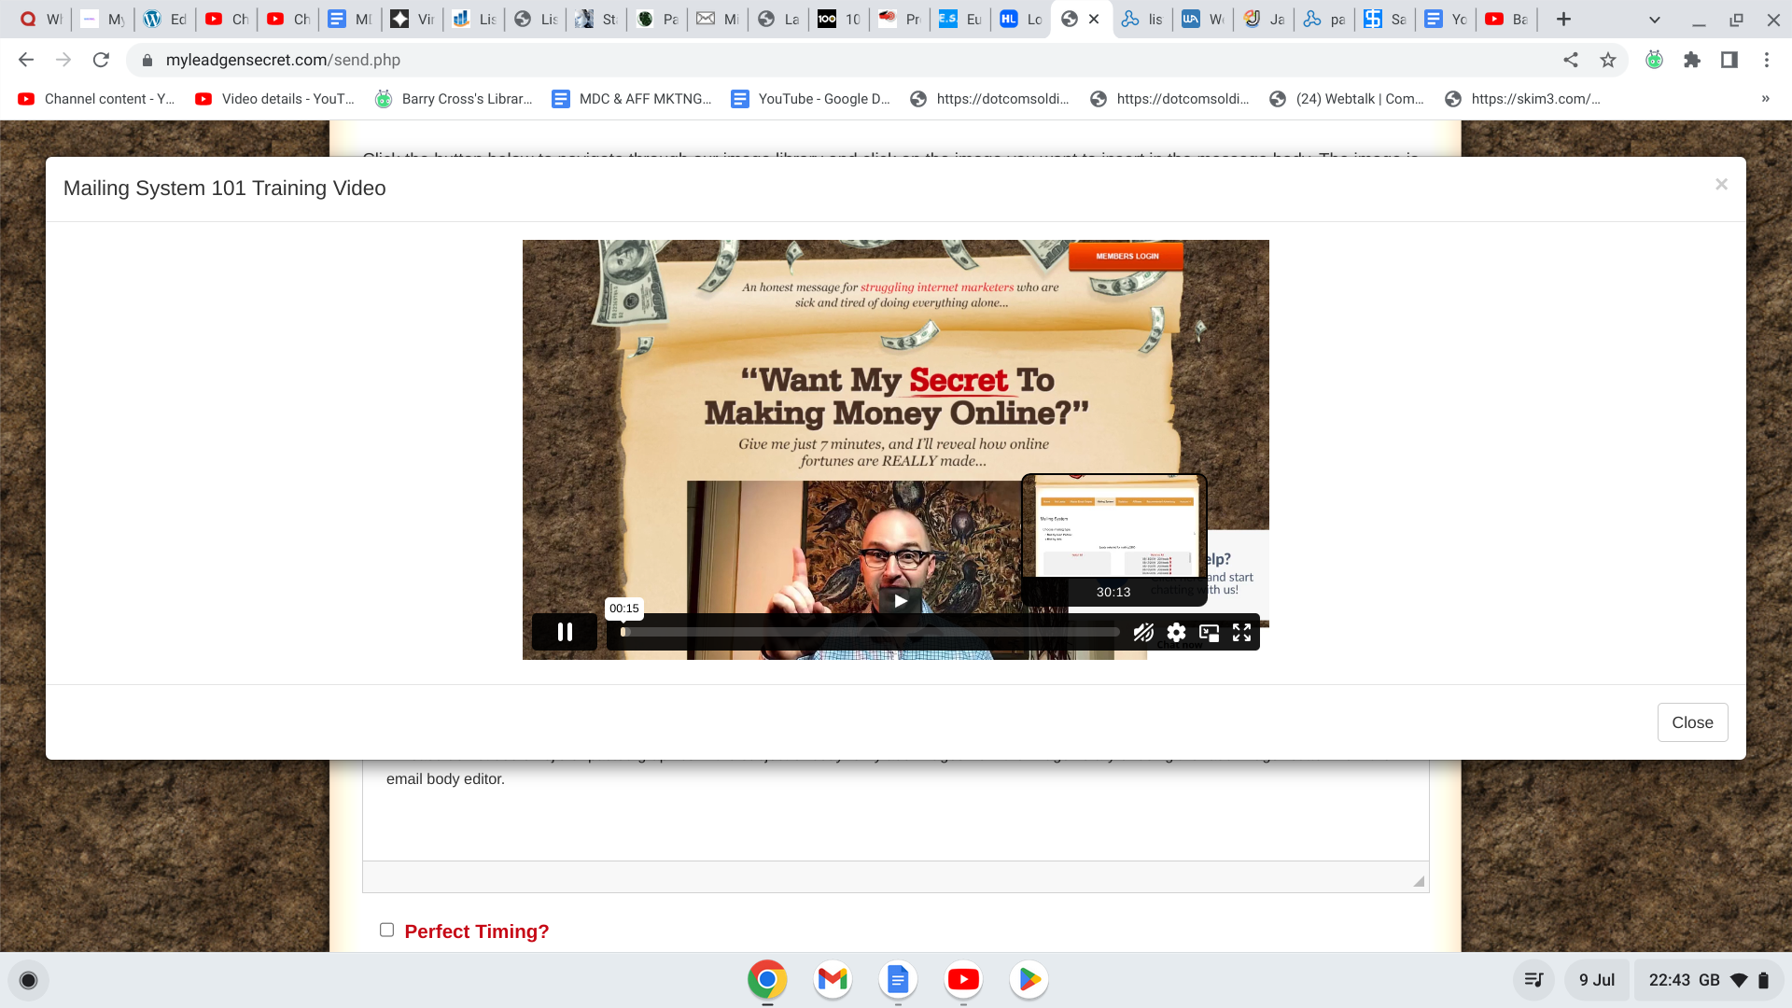
Task: Enter picture-in-picture mode
Action: pyautogui.click(x=1209, y=632)
